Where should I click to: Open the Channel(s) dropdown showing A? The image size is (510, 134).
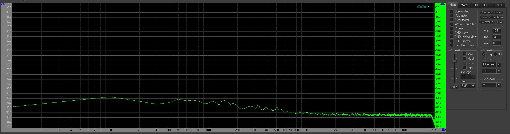coord(491,85)
